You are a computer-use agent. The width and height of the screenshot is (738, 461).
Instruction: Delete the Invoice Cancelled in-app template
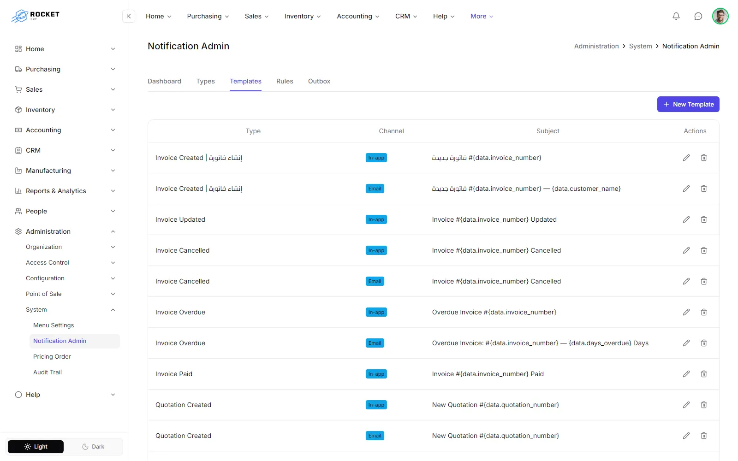coord(704,250)
